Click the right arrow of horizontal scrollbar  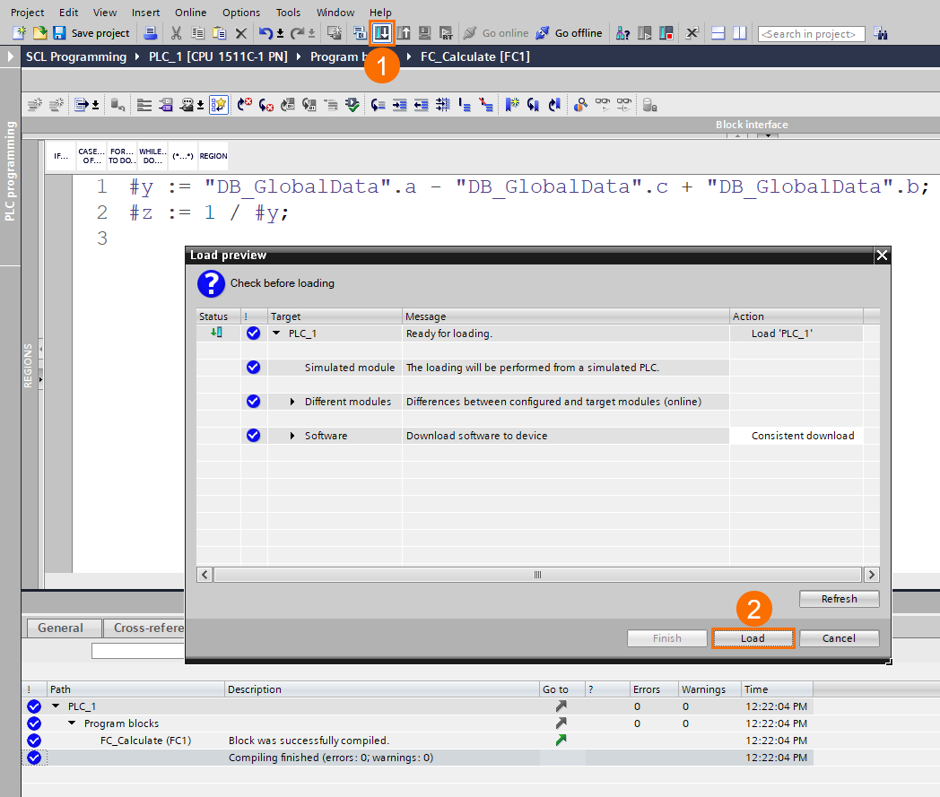[x=871, y=575]
